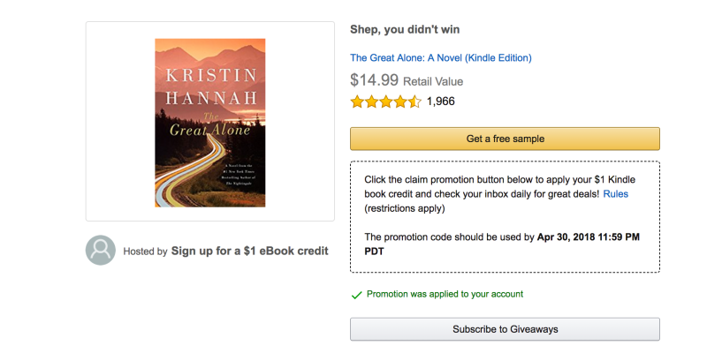Click the Great Alone book cover image

(x=209, y=122)
